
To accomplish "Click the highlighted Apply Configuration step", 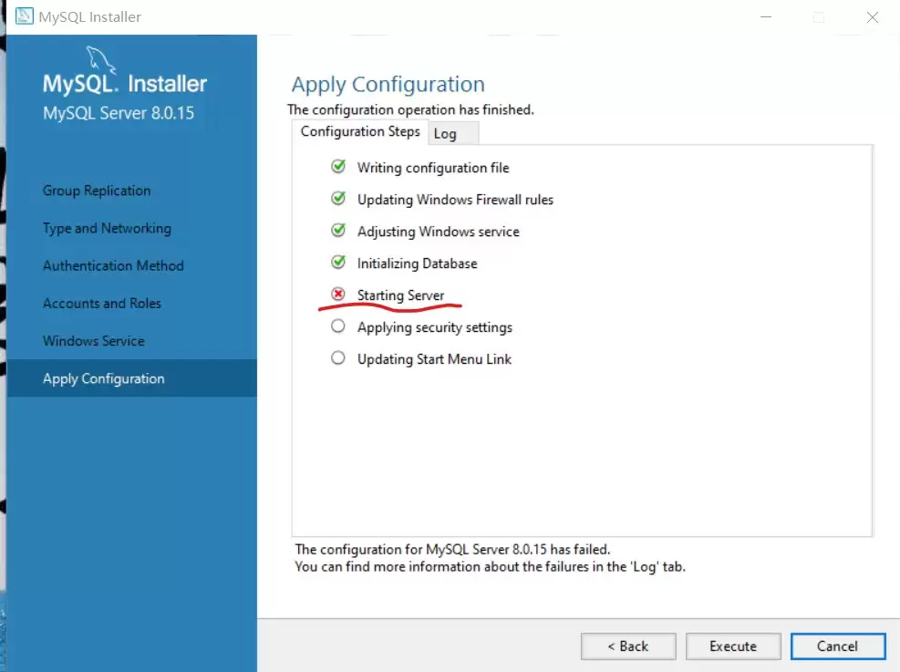I will pos(104,378).
